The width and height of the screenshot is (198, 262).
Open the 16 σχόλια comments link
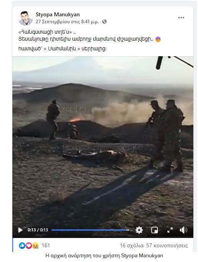click(x=132, y=245)
